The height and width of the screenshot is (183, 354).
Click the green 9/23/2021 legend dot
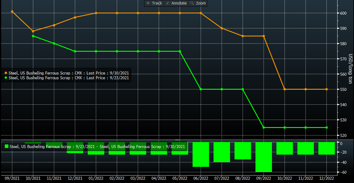coord(6,78)
